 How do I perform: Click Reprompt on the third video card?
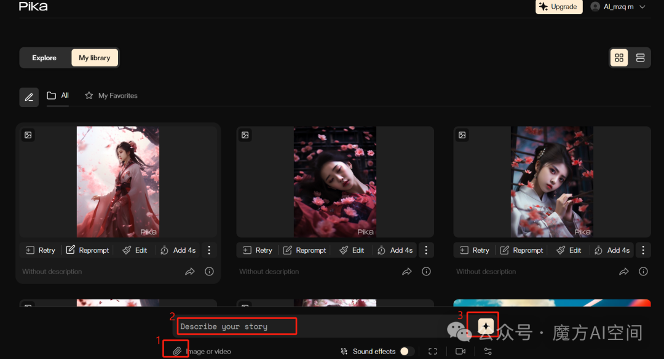coord(522,250)
